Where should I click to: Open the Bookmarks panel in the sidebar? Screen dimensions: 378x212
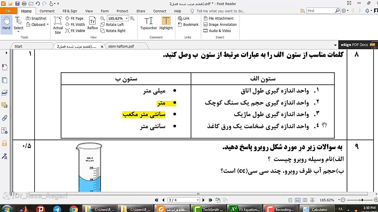coord(4,67)
